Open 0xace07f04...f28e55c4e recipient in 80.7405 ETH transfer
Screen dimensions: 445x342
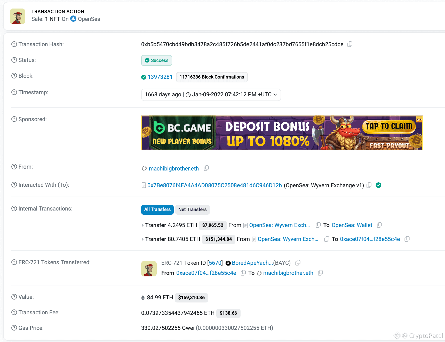pyautogui.click(x=370, y=239)
